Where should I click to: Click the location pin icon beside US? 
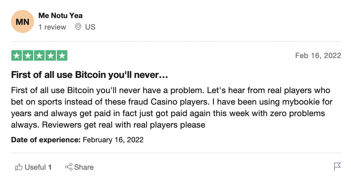[x=78, y=27]
